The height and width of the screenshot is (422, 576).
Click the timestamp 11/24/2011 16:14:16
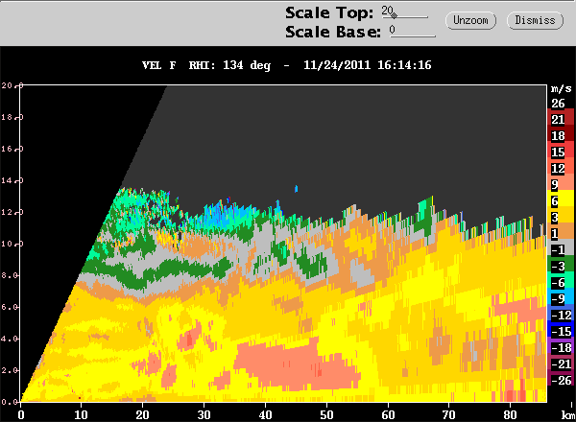tap(368, 65)
